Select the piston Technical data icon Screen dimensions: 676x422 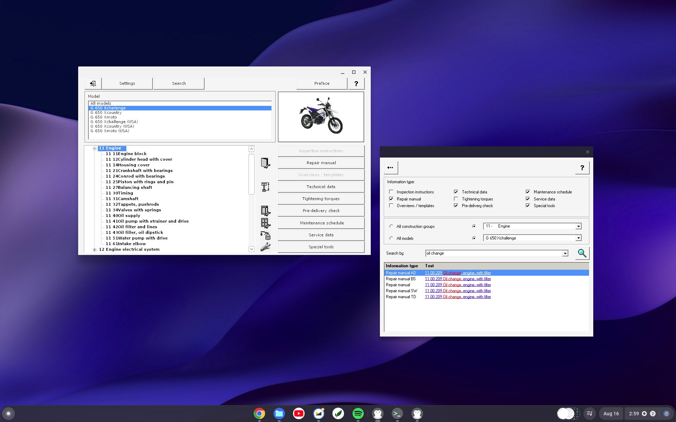point(265,187)
